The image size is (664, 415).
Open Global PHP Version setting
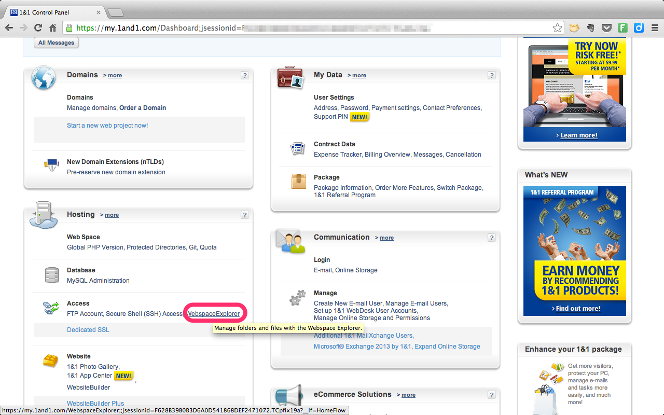pos(95,247)
